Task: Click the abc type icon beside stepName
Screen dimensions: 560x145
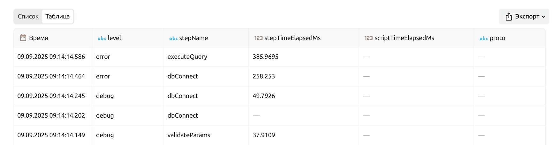Action: (x=173, y=38)
